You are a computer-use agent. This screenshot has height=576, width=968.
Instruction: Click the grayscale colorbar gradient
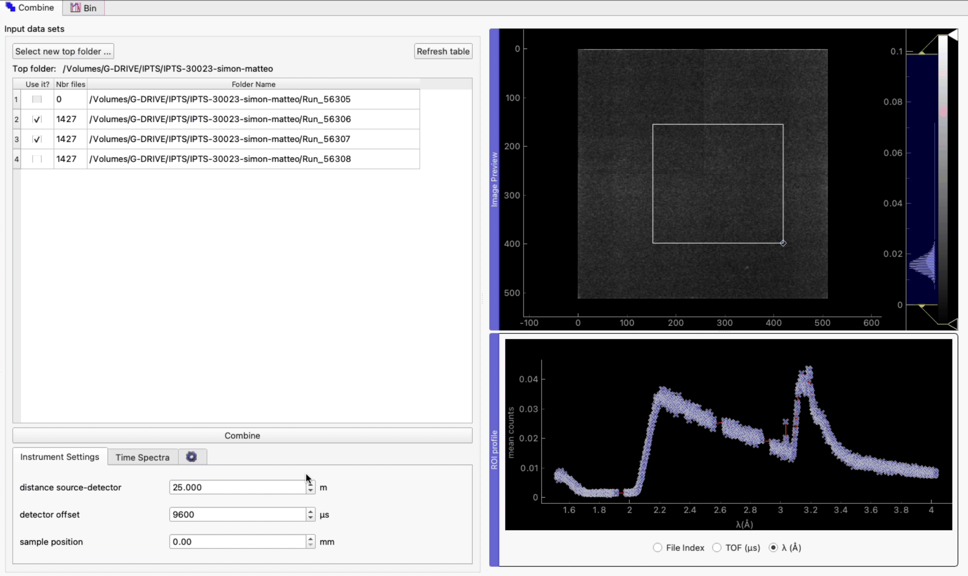(x=943, y=176)
